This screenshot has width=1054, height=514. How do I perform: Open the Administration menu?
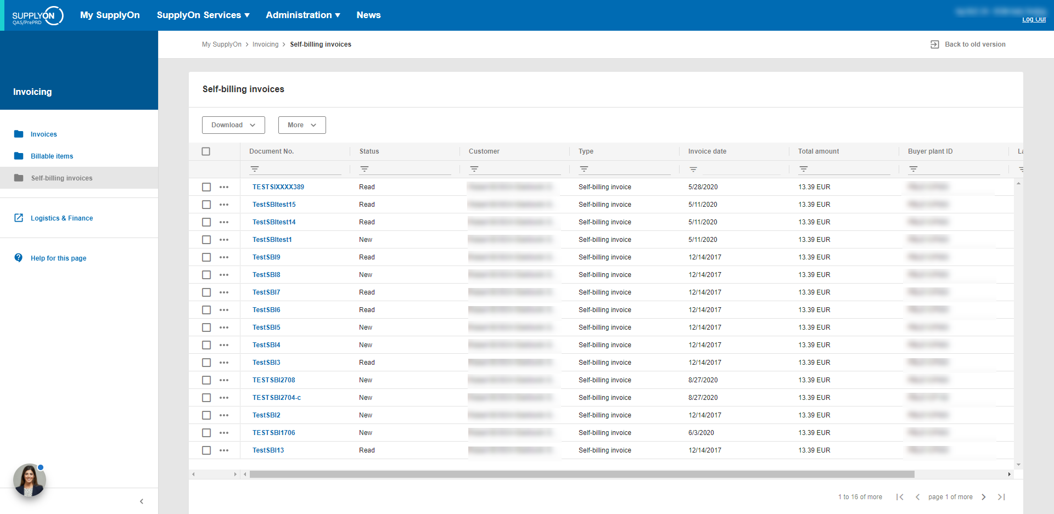tap(303, 15)
